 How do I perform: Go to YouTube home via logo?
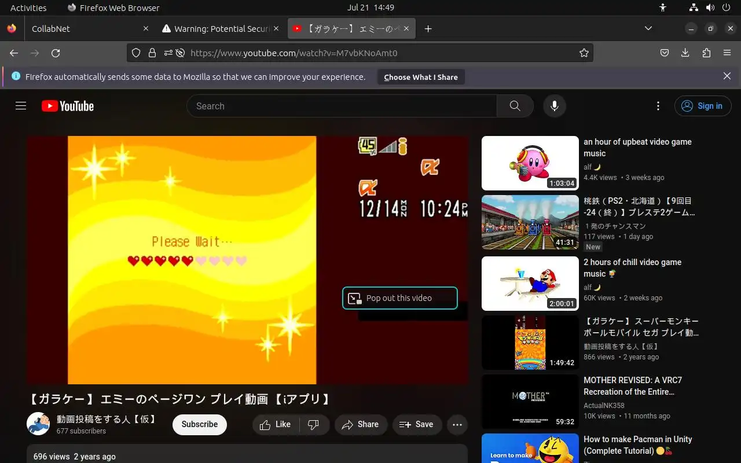pyautogui.click(x=68, y=106)
